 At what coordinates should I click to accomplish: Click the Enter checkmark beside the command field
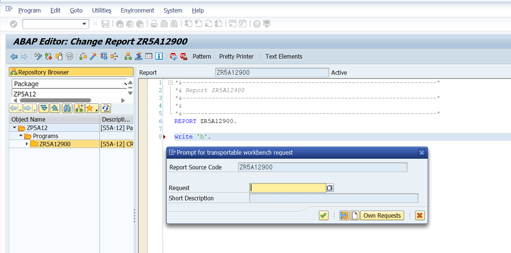(14, 24)
